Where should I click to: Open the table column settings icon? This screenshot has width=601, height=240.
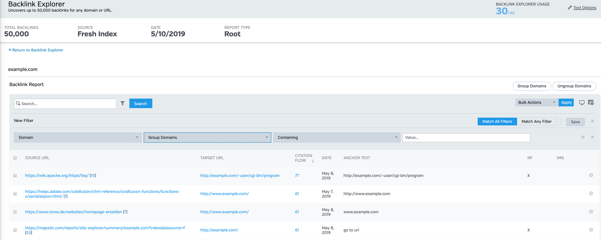[x=591, y=103]
